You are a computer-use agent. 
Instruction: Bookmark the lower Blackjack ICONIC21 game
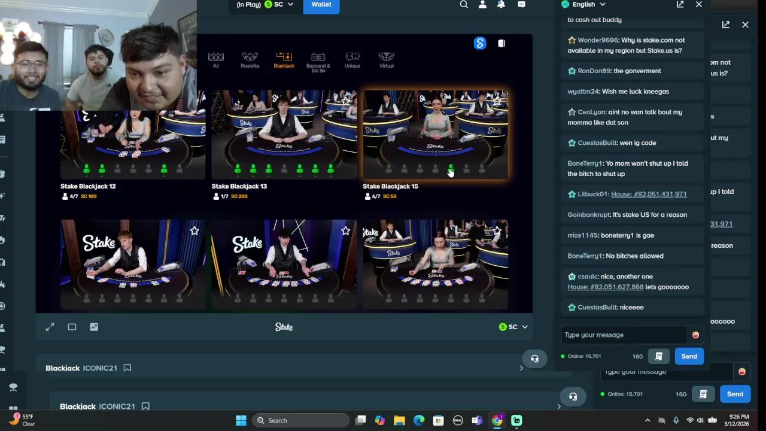pyautogui.click(x=145, y=406)
